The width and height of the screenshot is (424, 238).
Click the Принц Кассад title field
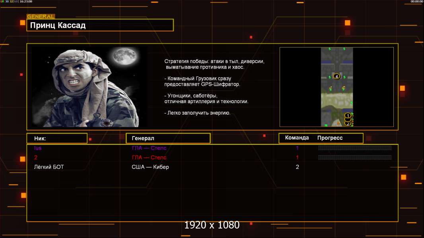point(100,25)
